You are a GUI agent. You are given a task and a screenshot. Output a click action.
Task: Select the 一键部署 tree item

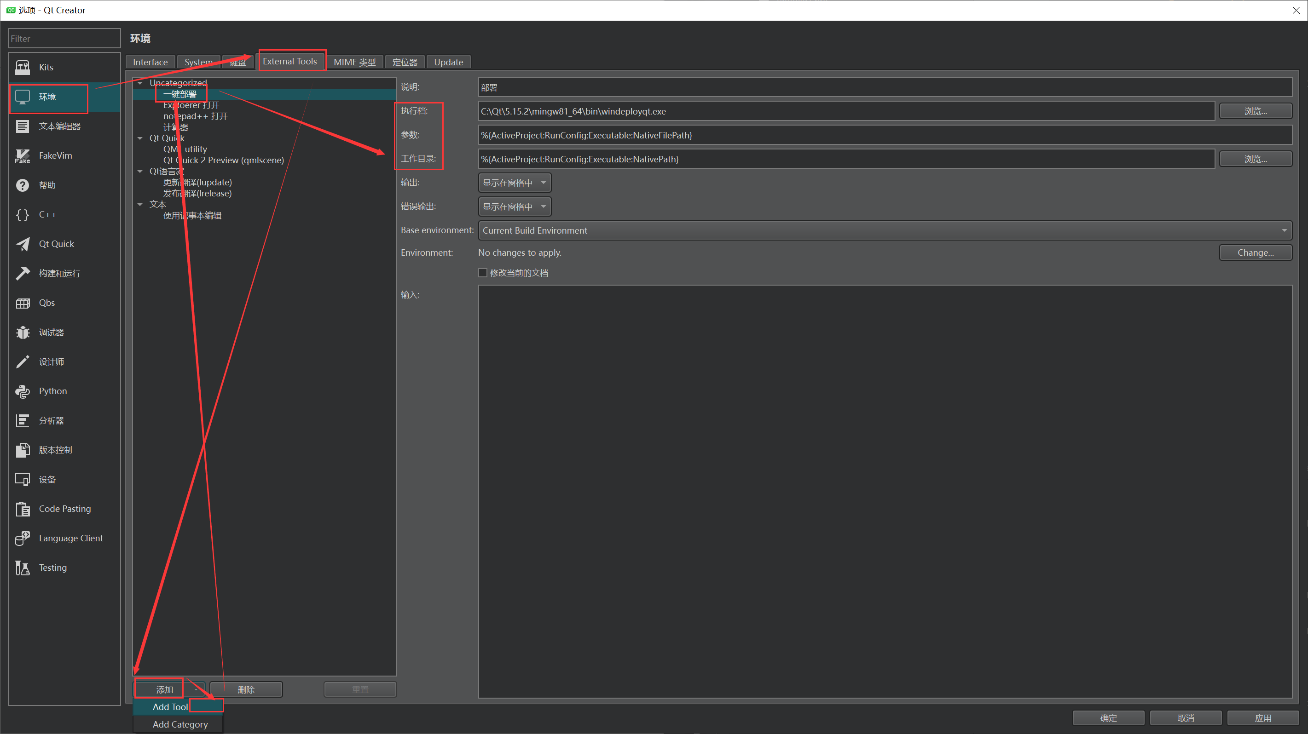tap(180, 94)
